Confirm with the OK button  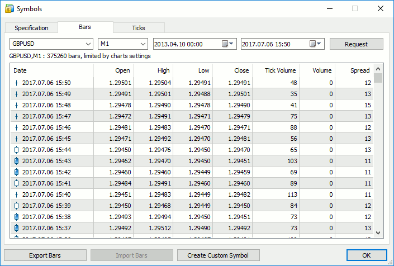[x=367, y=255]
